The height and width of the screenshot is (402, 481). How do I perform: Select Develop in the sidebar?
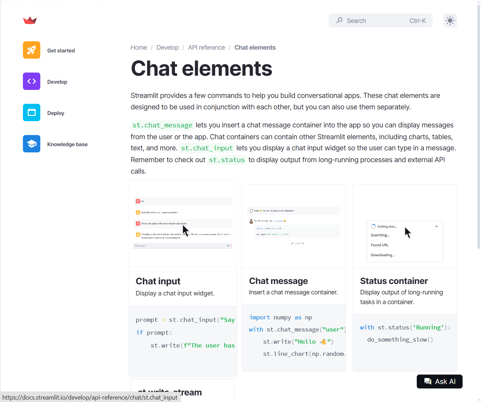57,82
